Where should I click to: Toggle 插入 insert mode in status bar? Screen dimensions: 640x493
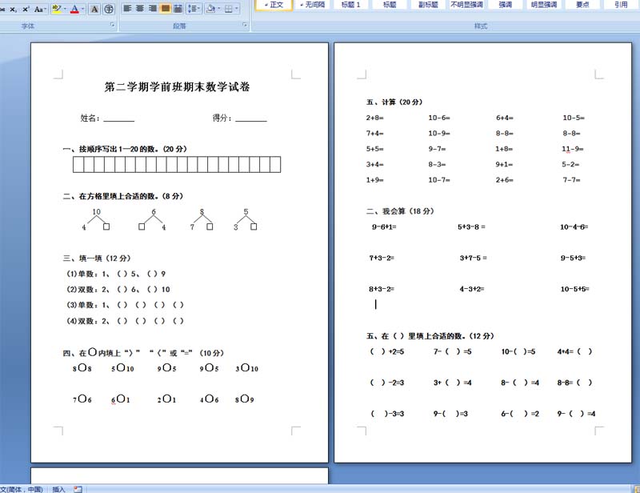click(x=58, y=489)
